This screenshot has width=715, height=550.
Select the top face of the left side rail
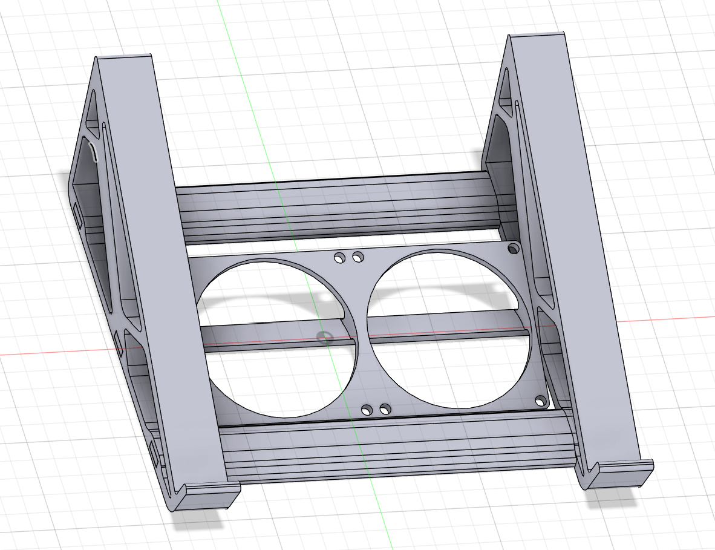click(163, 272)
